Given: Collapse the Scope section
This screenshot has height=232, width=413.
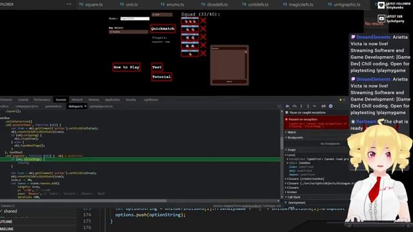Looking at the screenshot, I should click(290, 150).
